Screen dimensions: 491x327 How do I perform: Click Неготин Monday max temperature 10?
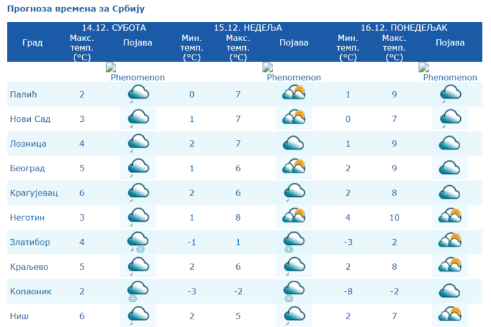tap(394, 217)
